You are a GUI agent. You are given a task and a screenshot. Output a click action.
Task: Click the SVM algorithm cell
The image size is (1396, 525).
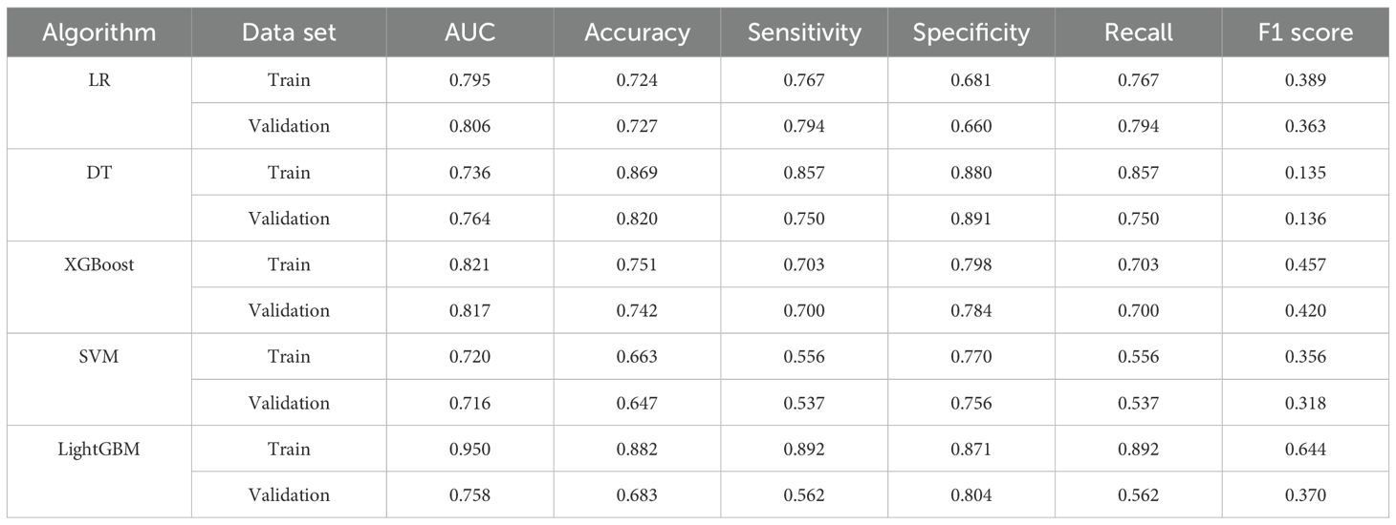tap(98, 356)
